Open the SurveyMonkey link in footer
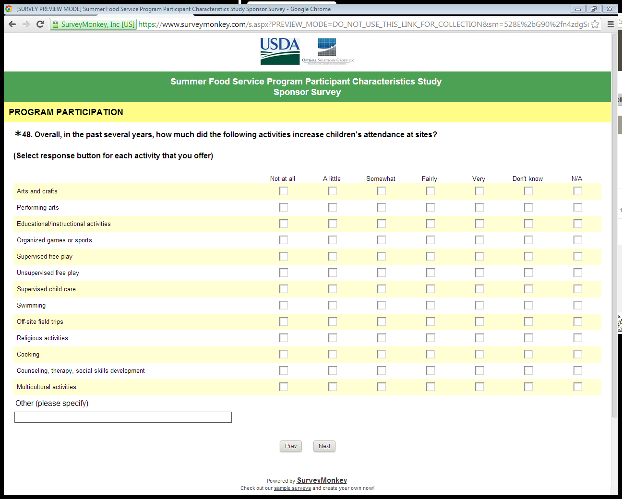 (322, 480)
